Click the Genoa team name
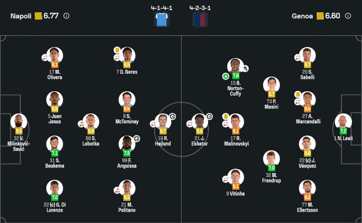 pyautogui.click(x=302, y=16)
